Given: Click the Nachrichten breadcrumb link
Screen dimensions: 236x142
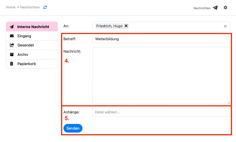Looking at the screenshot, I should pyautogui.click(x=30, y=7).
